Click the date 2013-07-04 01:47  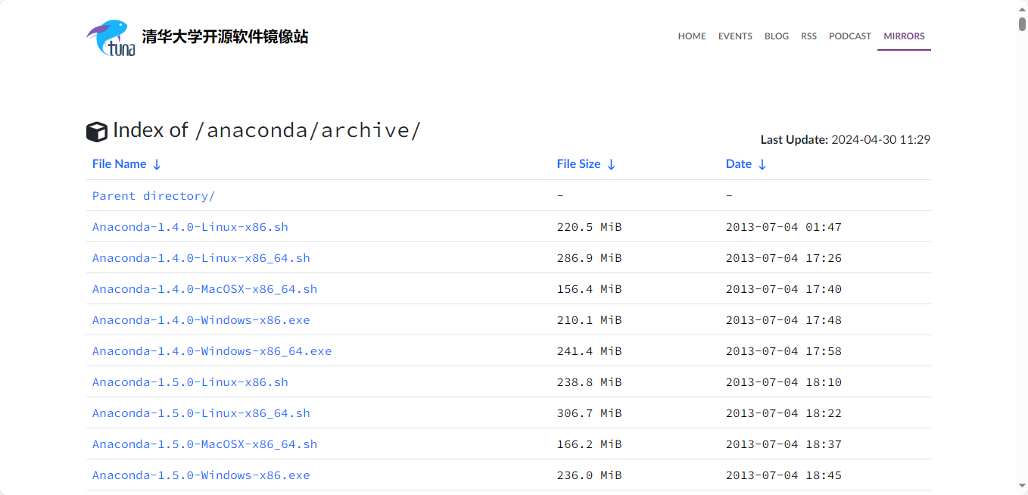(783, 227)
